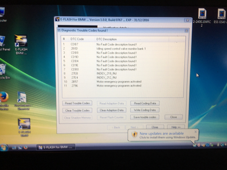227x170 pixels.
Task: Select the row with DTC code 27EB
Action: tap(123, 73)
